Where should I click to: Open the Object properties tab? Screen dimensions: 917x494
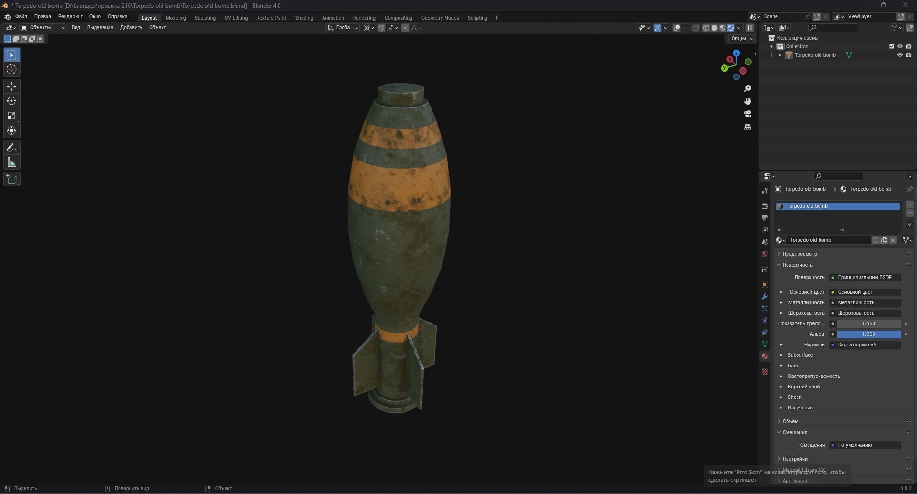765,284
